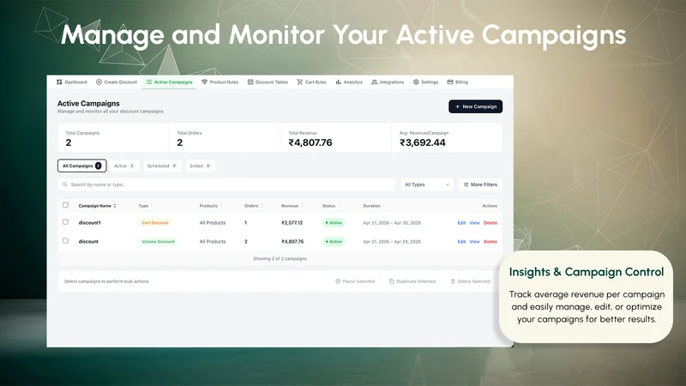Image resolution: width=686 pixels, height=386 pixels.
Task: Open the Dashboard tab
Action: pyautogui.click(x=72, y=81)
